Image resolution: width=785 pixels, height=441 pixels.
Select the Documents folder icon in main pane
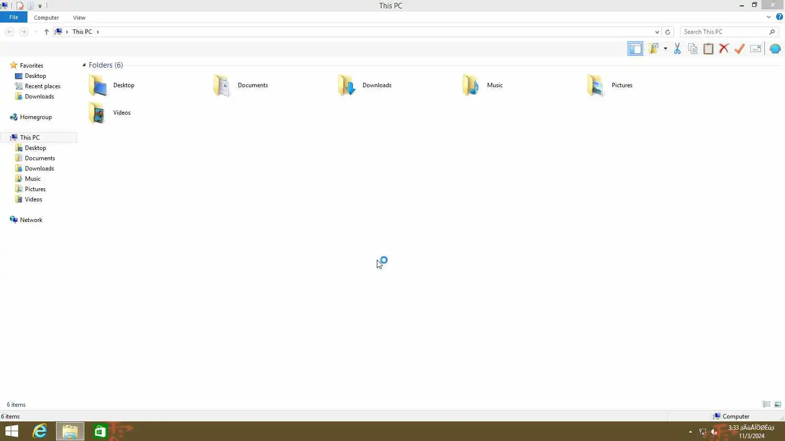click(x=222, y=85)
